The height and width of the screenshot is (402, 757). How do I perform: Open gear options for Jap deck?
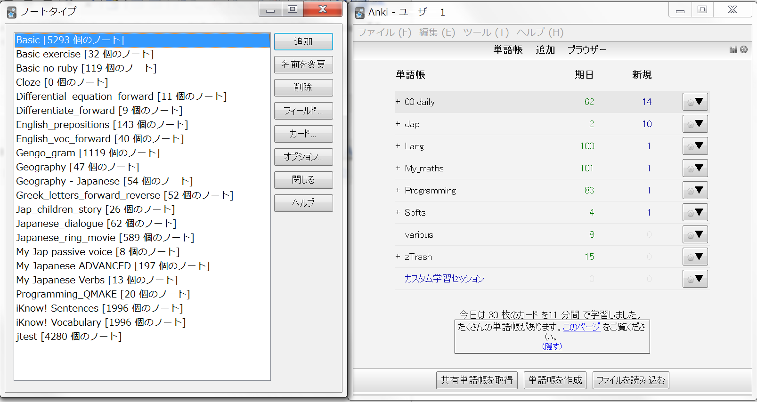coord(695,124)
